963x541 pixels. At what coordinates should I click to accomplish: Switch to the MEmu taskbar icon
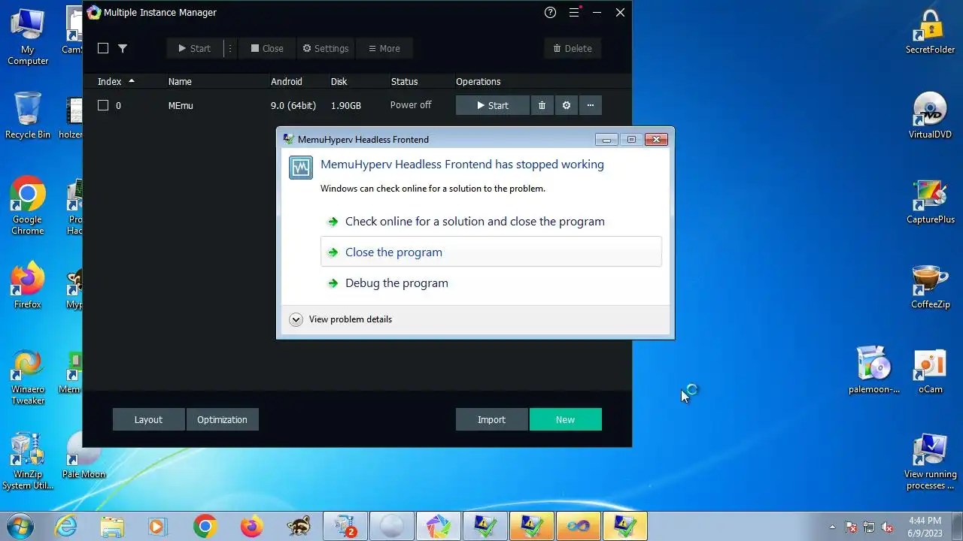point(438,526)
